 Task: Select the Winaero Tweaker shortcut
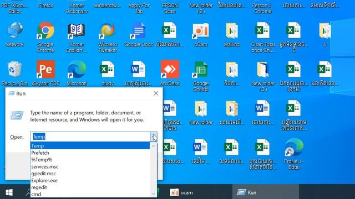[x=108, y=37]
